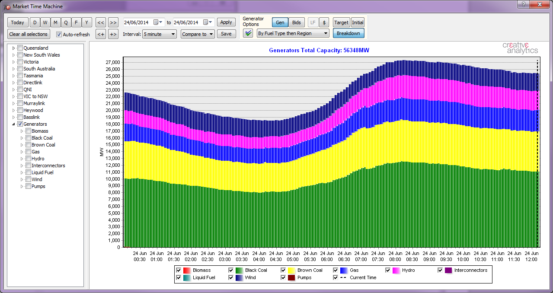Switch to Gen view
This screenshot has width=553, height=293.
[280, 22]
